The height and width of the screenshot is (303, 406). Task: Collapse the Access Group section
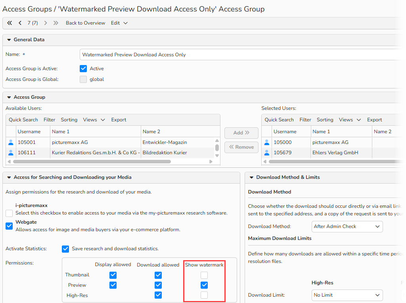click(9, 98)
